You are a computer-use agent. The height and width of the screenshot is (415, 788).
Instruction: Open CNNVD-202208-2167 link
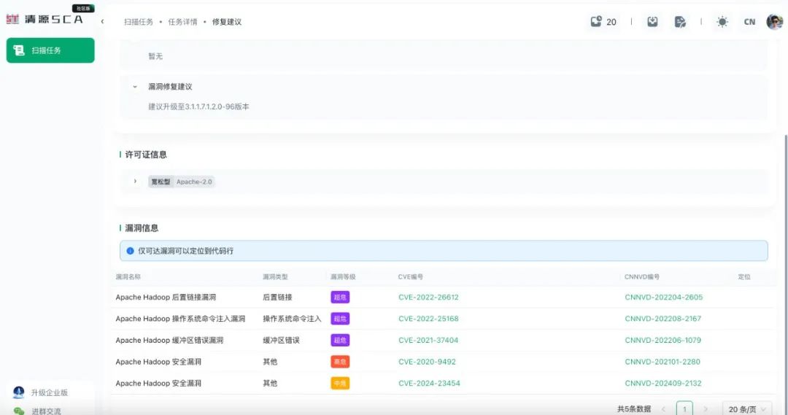[x=663, y=319]
